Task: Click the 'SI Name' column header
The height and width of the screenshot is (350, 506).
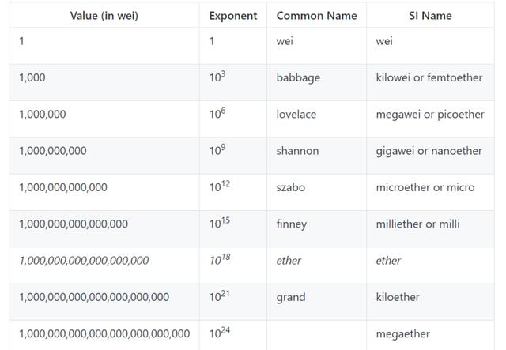Action: (x=430, y=16)
